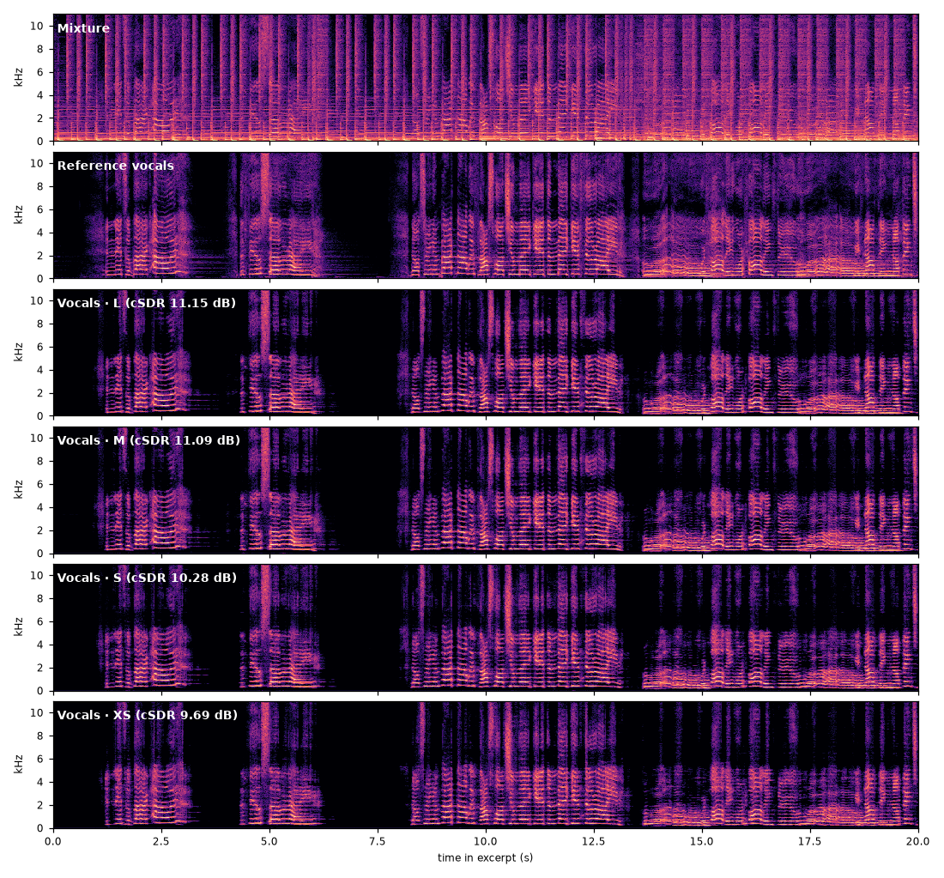Click the 2.5 tick label on time axis
Screen dimensions: 944x878
coord(161,841)
